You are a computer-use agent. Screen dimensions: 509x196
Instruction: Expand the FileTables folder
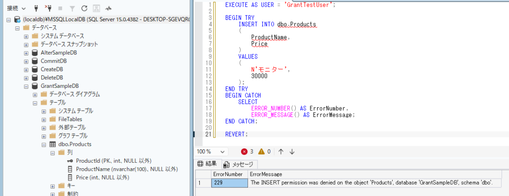(44, 120)
